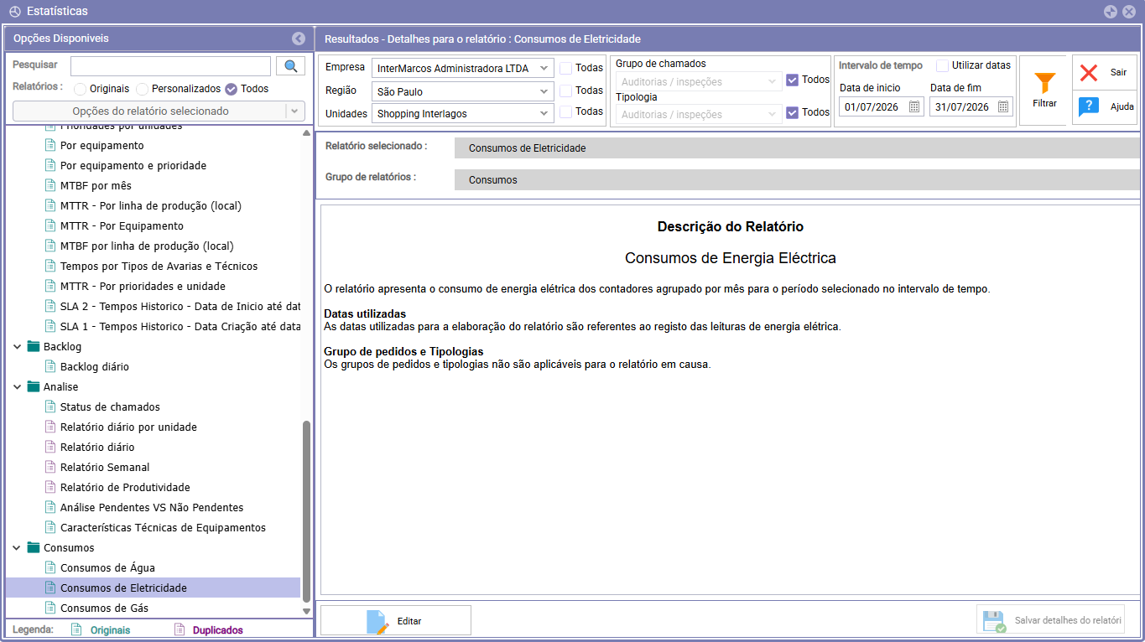Image resolution: width=1145 pixels, height=642 pixels.
Task: Open Opções do relatório selecionado dropdown arrow
Action: pyautogui.click(x=294, y=111)
